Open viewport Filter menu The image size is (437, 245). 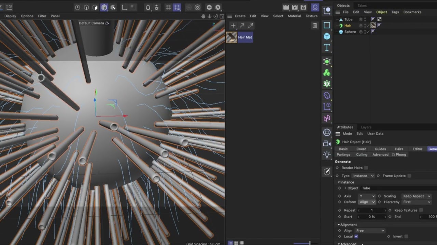[x=42, y=16]
